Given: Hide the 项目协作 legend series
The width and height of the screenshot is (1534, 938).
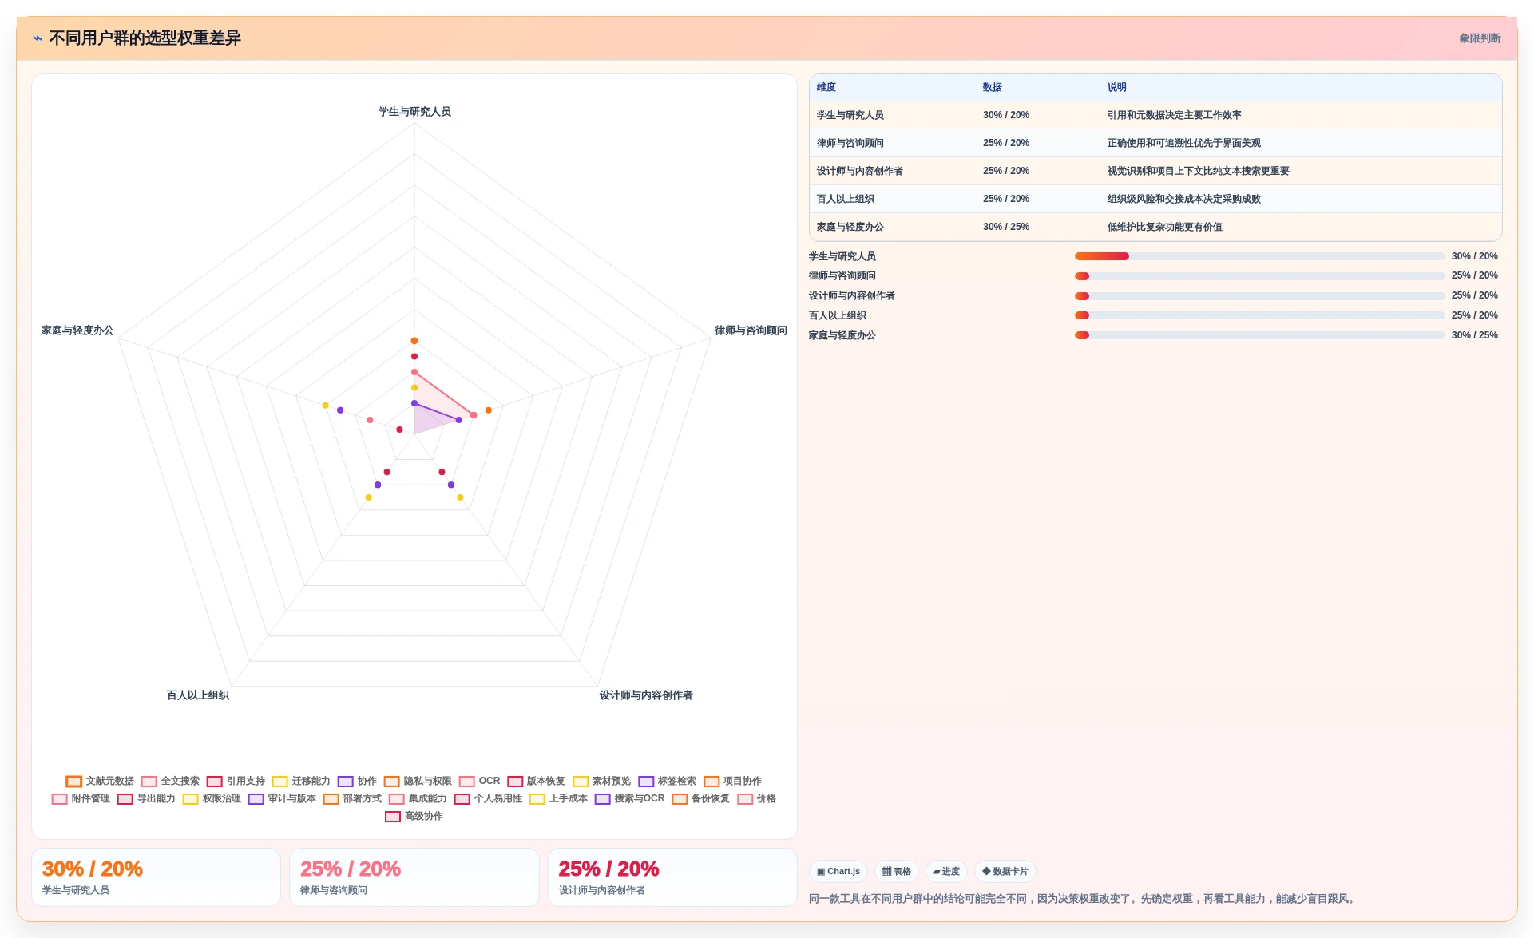Looking at the screenshot, I should 732,781.
